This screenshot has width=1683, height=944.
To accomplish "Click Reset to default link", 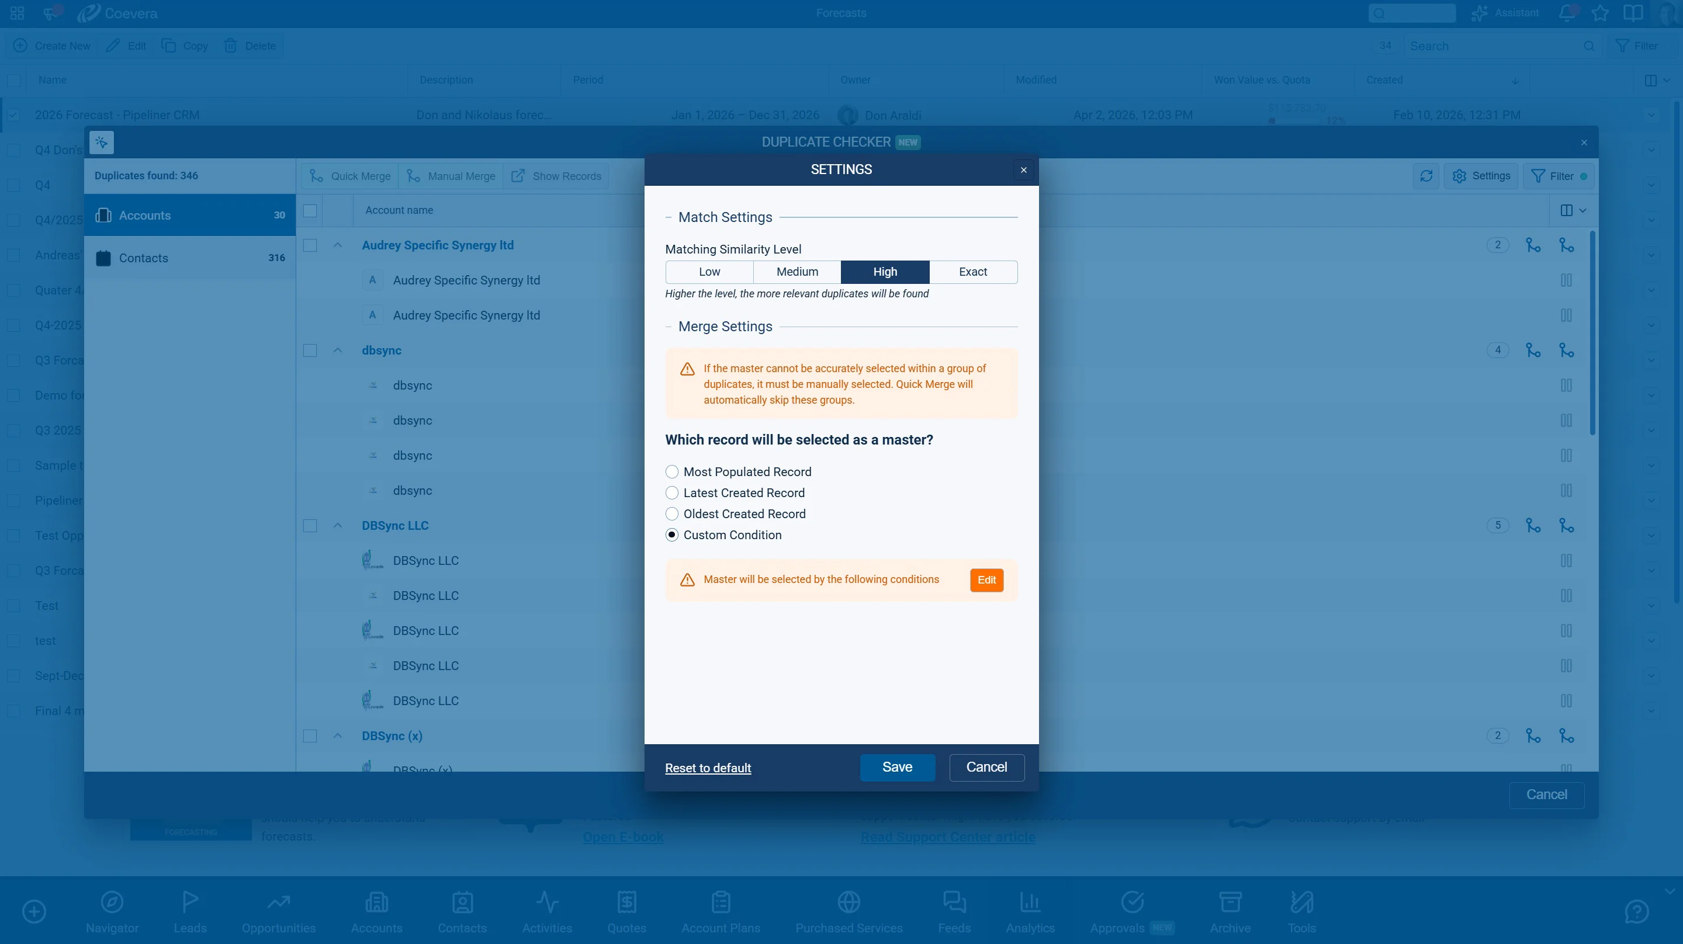I will [708, 768].
